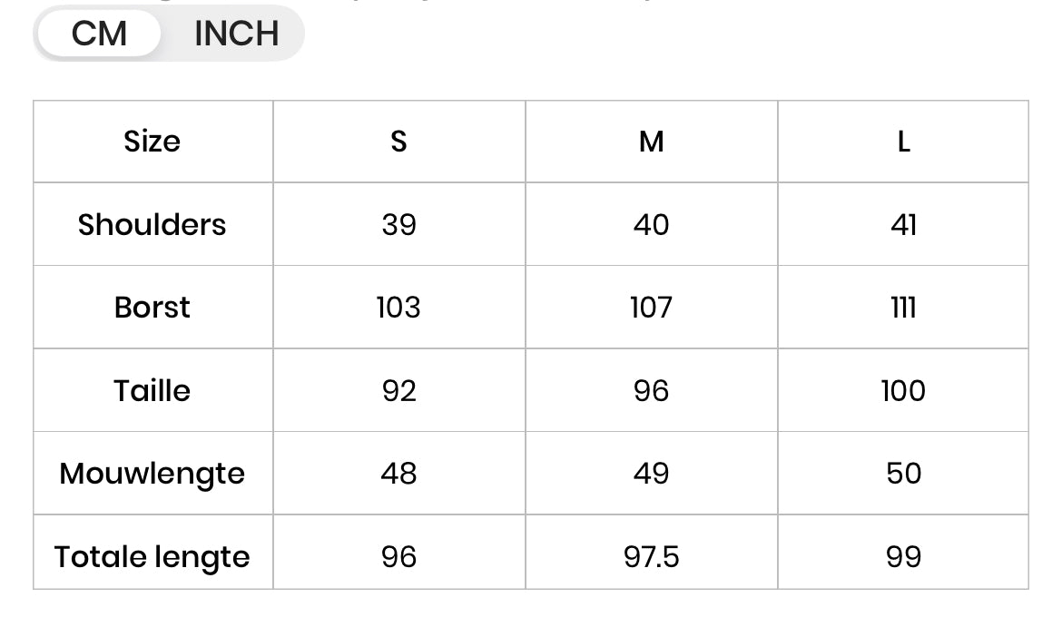Select the S size column header
This screenshot has height=627, width=1062.
[398, 142]
